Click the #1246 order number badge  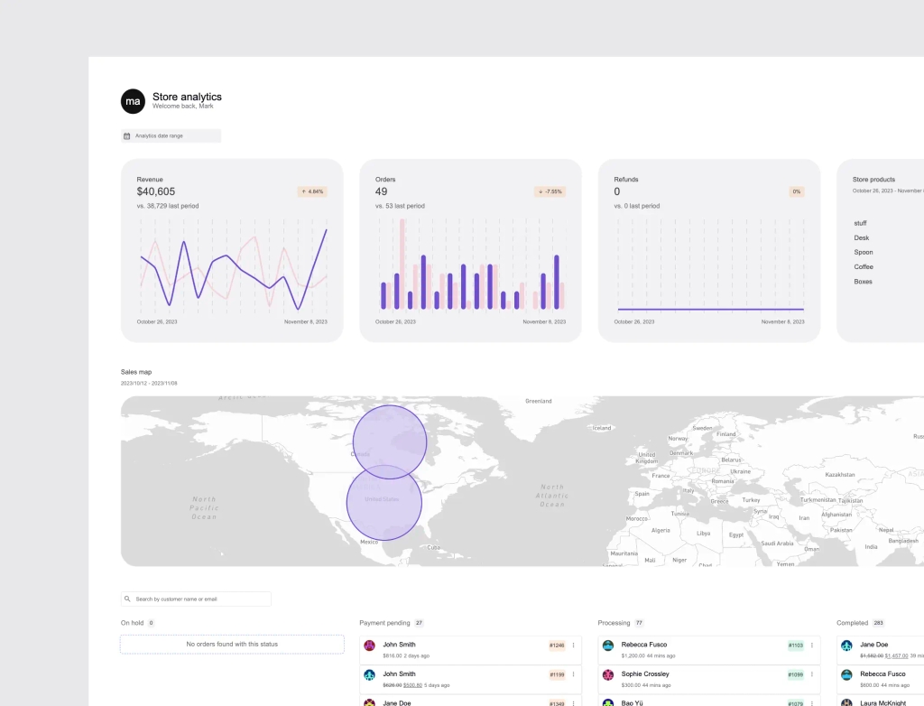(x=557, y=646)
